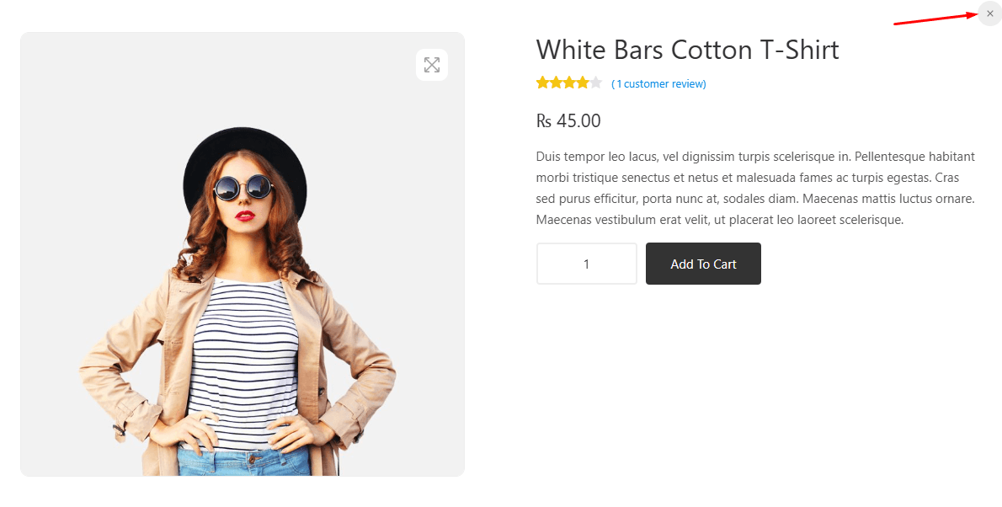Click the Rs 45.00 price

point(568,121)
